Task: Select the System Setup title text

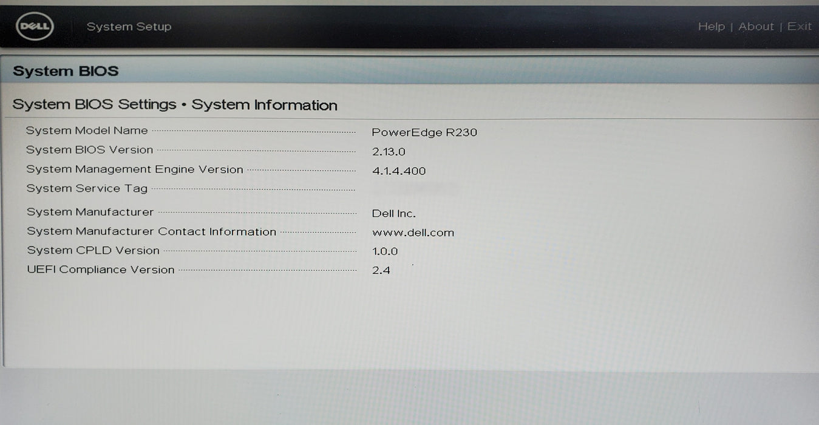Action: pyautogui.click(x=129, y=27)
